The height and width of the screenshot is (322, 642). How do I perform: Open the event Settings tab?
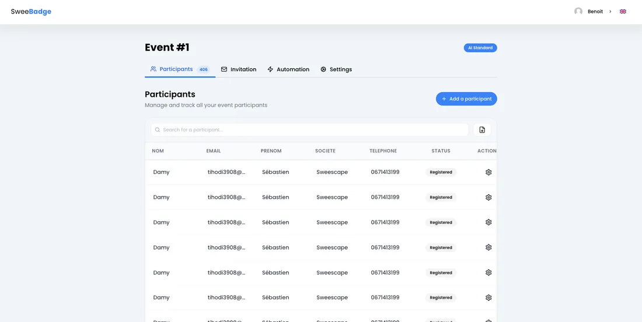[336, 69]
